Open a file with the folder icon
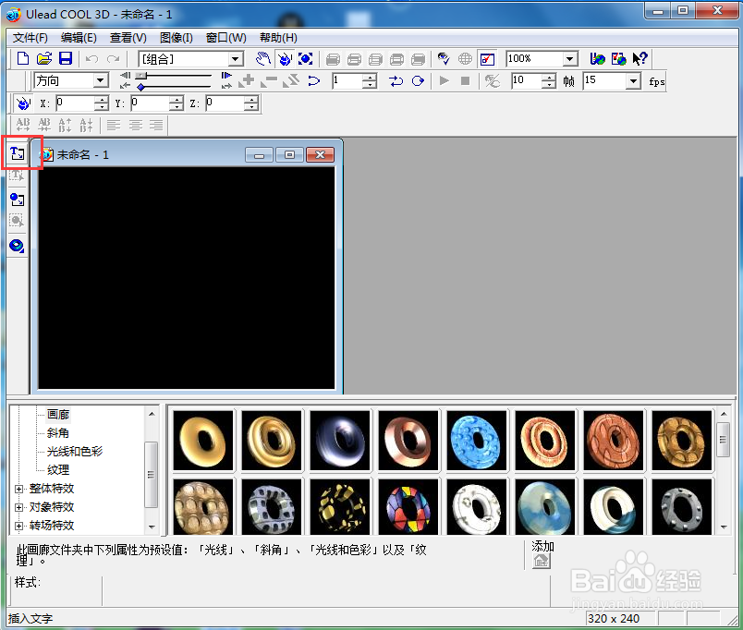 (x=44, y=59)
